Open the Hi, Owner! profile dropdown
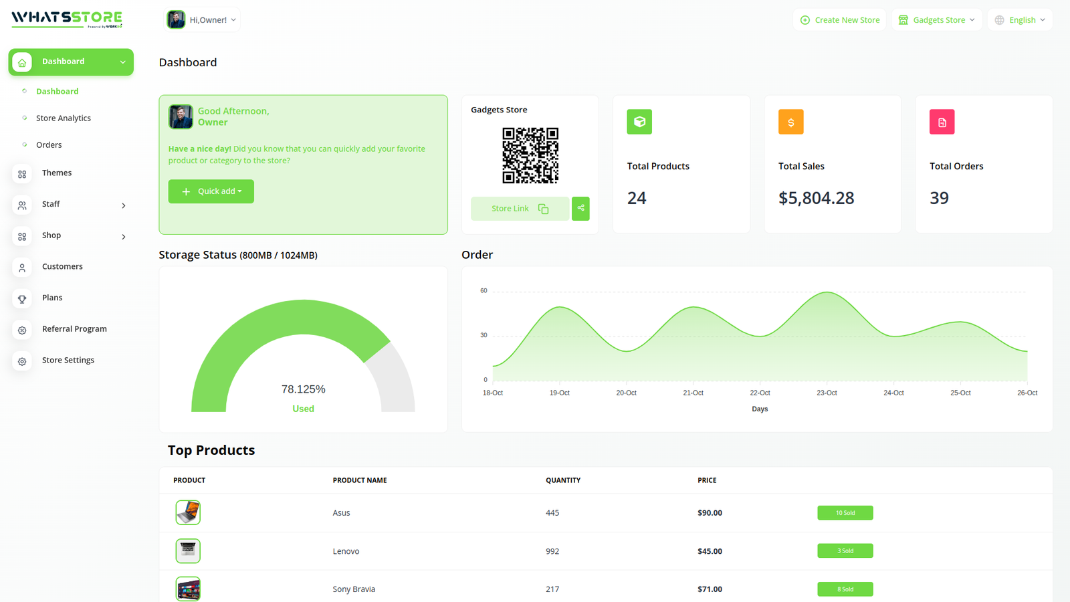The image size is (1070, 602). (x=203, y=20)
